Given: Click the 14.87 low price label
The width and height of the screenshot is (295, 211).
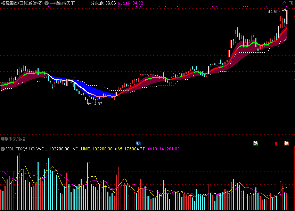Looking at the screenshot, I should pos(97,104).
